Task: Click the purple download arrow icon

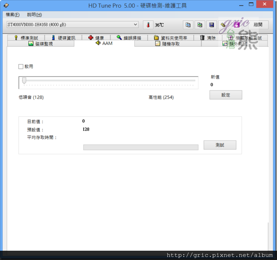Action: [x=237, y=25]
